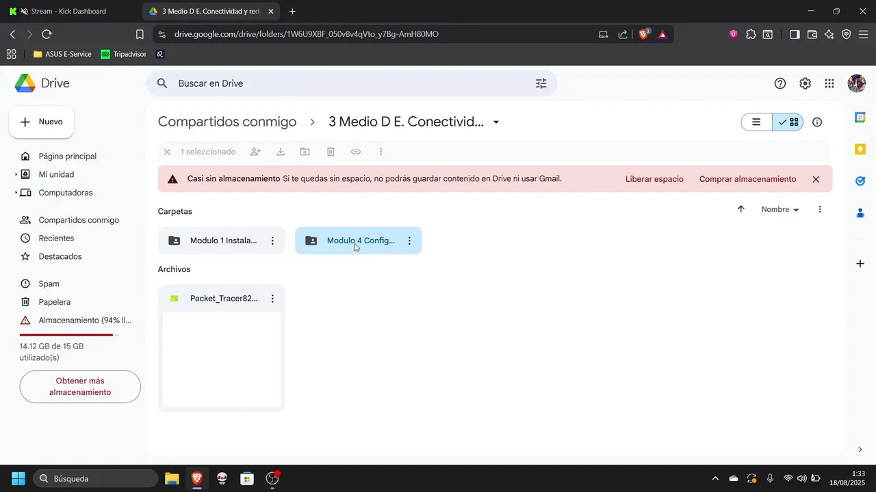Copy link of selected item

coord(356,152)
